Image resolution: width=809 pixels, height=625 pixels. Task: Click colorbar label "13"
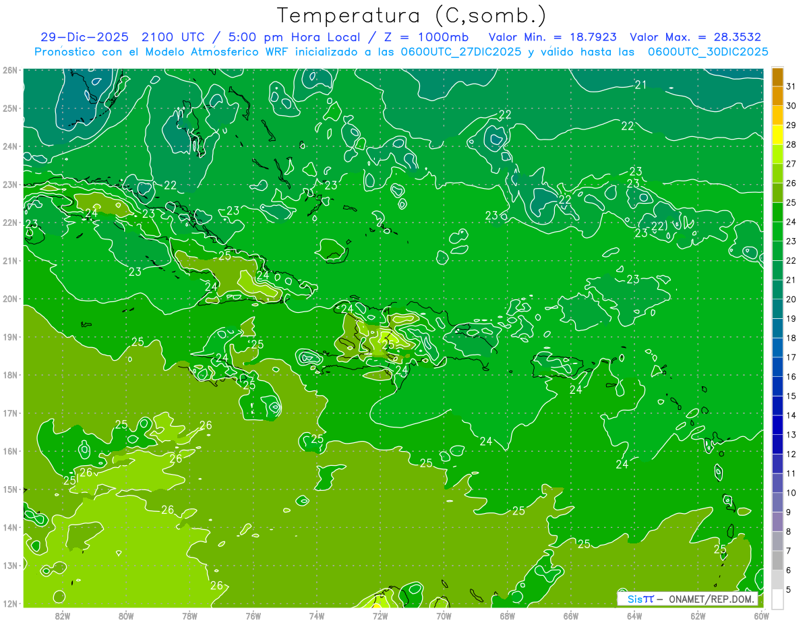(x=791, y=435)
